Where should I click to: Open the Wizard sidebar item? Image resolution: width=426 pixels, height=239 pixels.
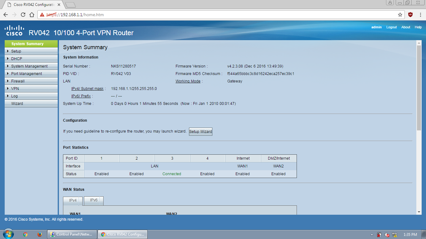[x=31, y=104]
